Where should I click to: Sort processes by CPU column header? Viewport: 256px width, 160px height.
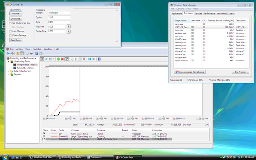[x=204, y=20]
